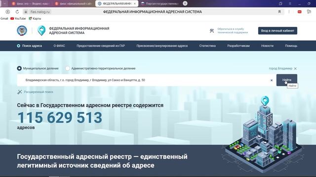Bookmark this page with bookmark icon

[279, 12]
